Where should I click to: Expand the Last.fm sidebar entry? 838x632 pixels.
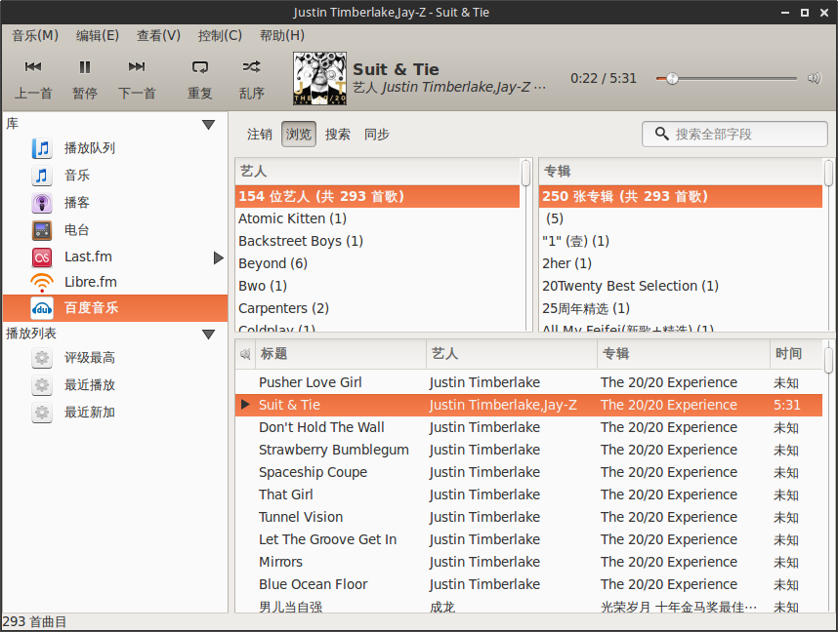pyautogui.click(x=218, y=258)
